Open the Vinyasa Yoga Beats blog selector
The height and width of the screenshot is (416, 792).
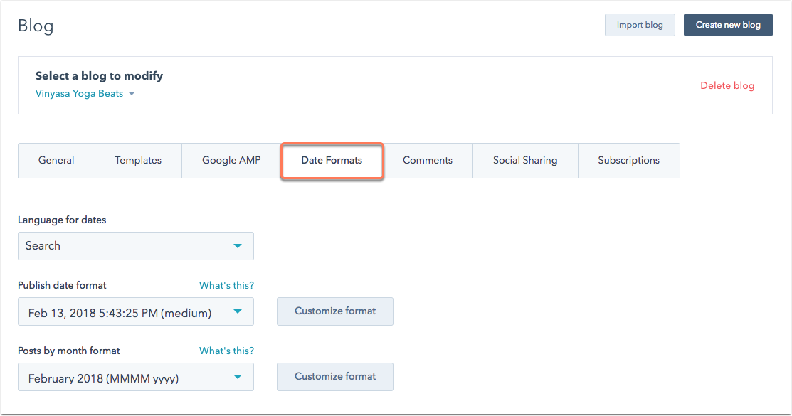click(x=79, y=94)
